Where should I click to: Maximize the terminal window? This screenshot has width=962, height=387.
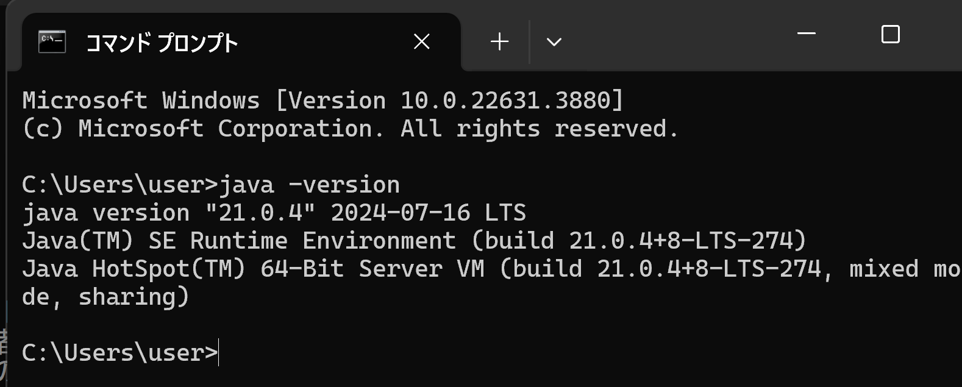(x=891, y=34)
